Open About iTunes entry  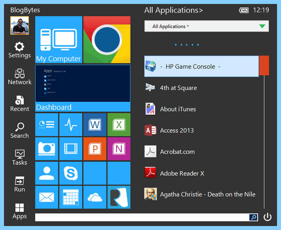click(x=201, y=109)
